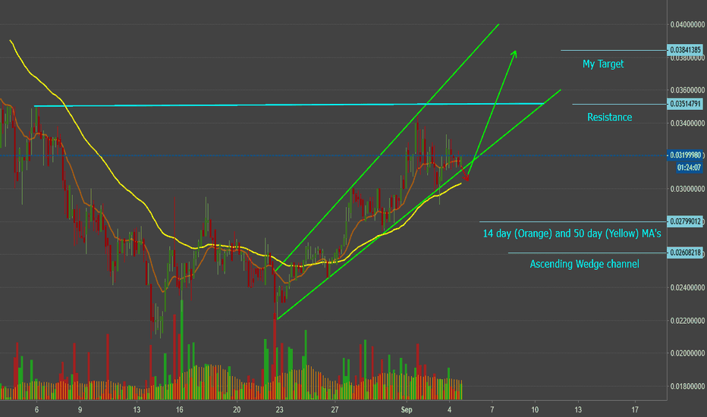Click the 'My Target' annotation text
This screenshot has height=417, width=707.
click(603, 64)
